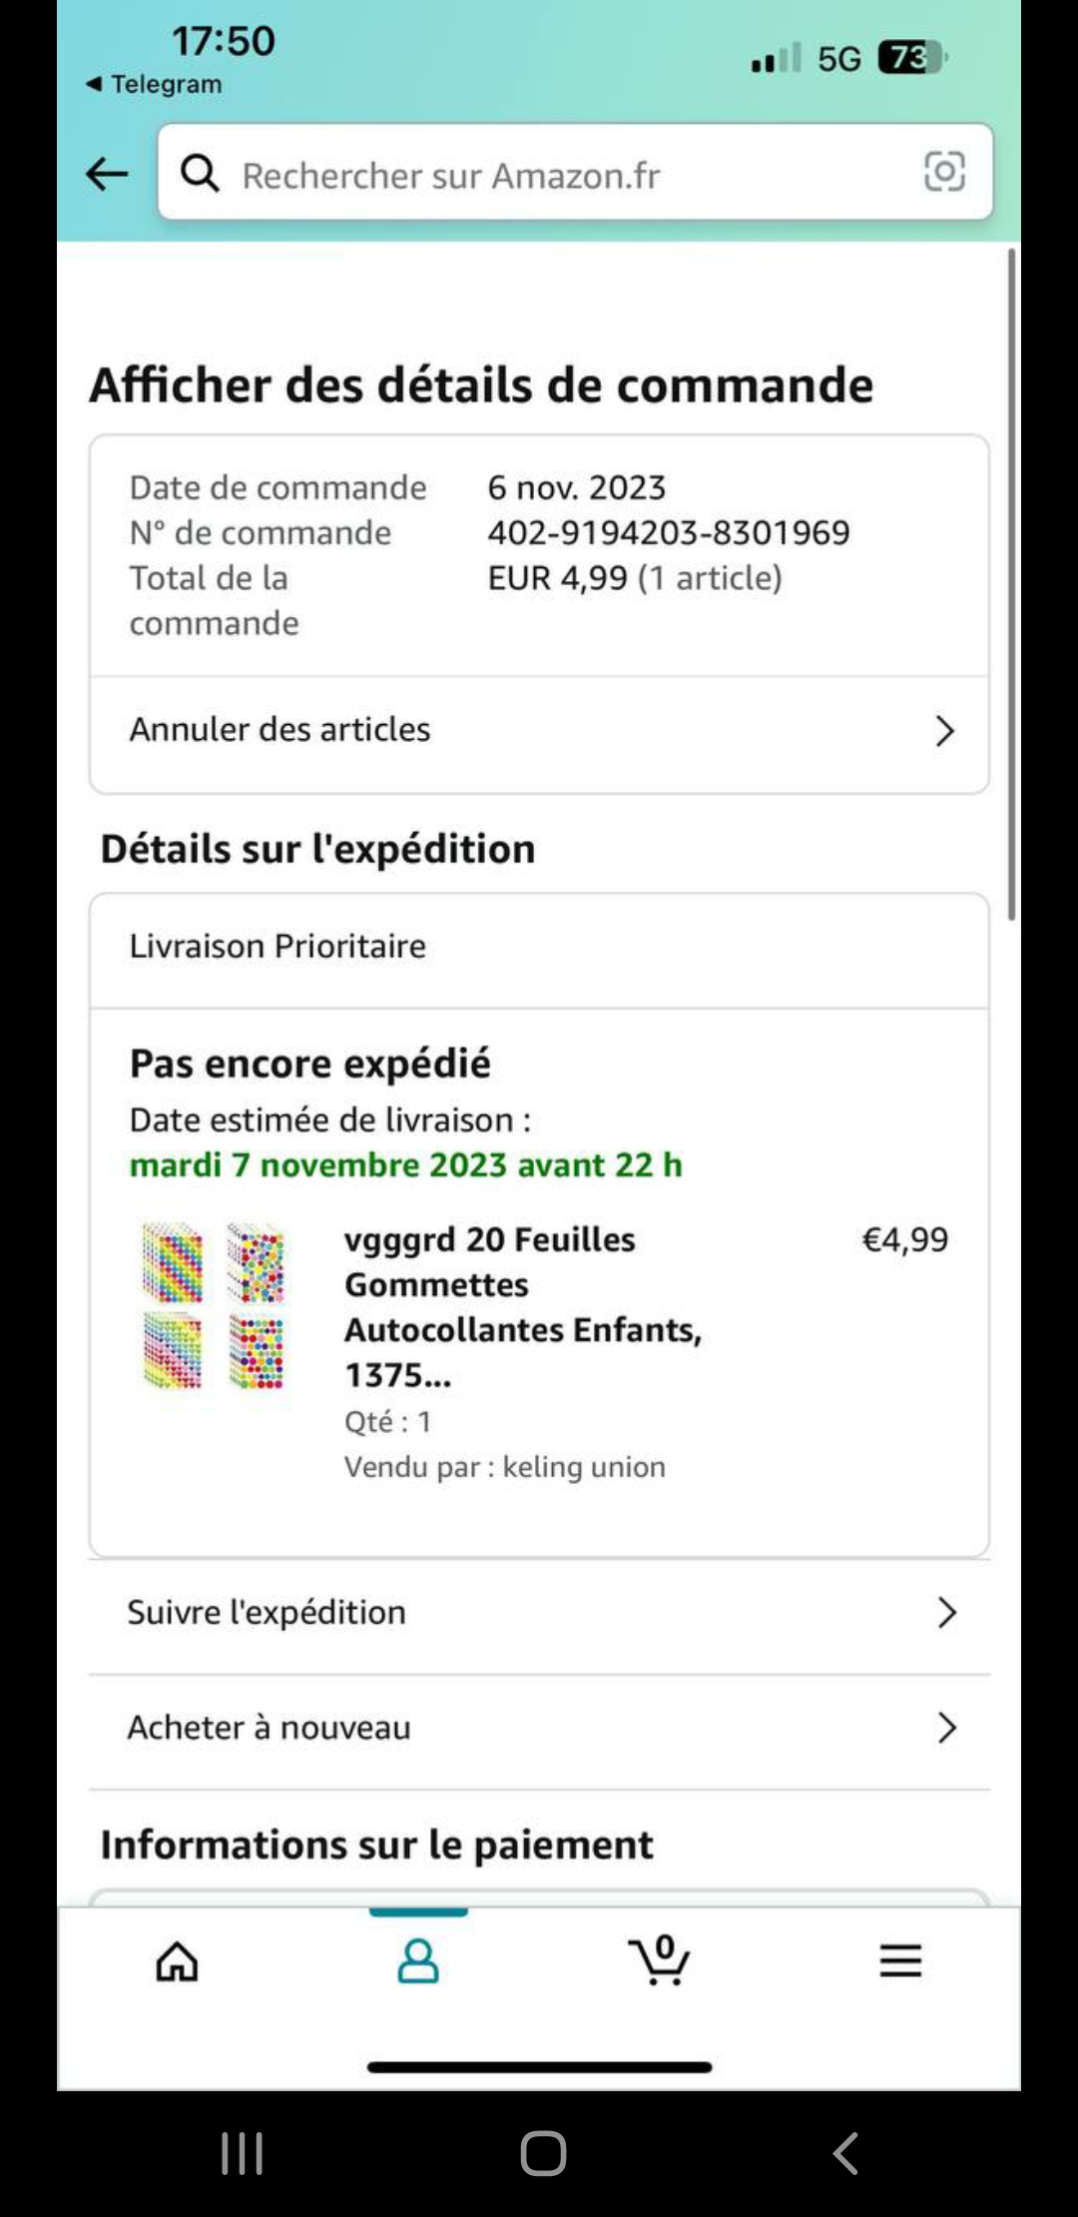Tap the Suivre l'expédition label
This screenshot has width=1078, height=2217.
pos(267,1612)
